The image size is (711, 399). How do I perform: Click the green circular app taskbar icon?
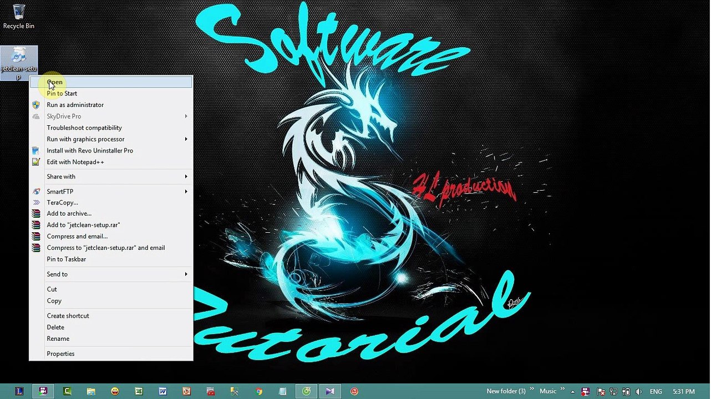coord(306,391)
